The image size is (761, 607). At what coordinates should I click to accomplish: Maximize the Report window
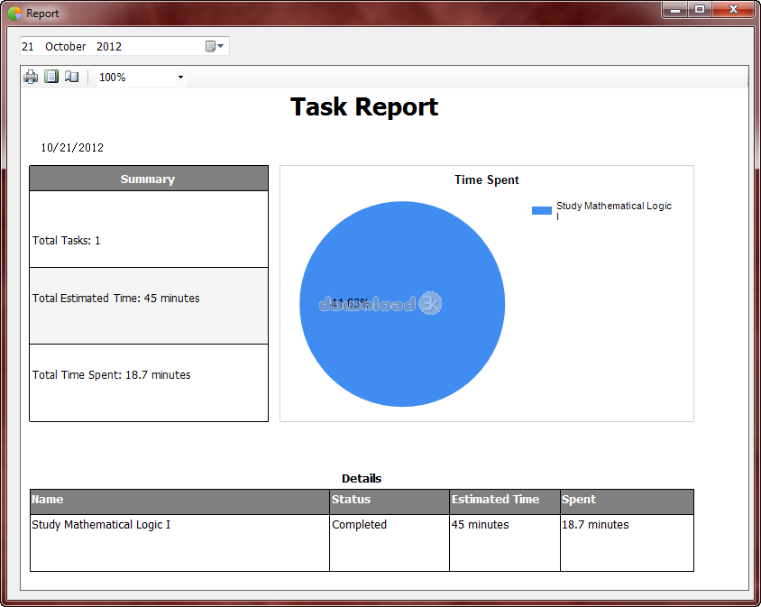point(700,9)
